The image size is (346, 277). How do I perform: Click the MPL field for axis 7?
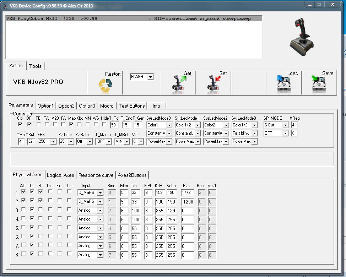148,246
